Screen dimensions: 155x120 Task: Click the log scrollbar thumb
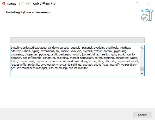pyautogui.click(x=142, y=69)
